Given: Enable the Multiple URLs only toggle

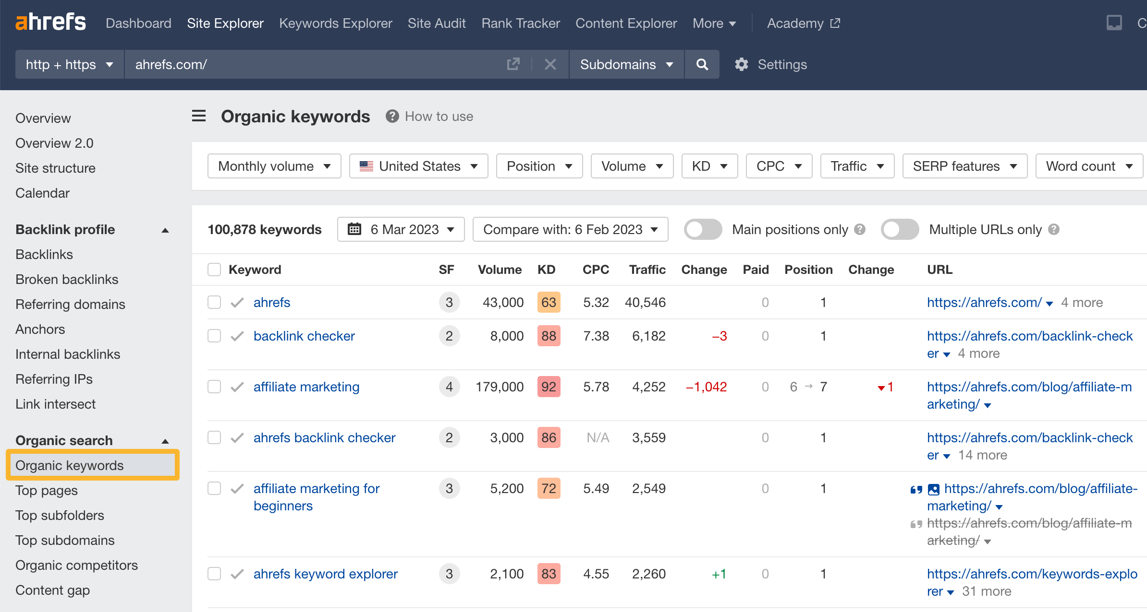Looking at the screenshot, I should [x=899, y=229].
